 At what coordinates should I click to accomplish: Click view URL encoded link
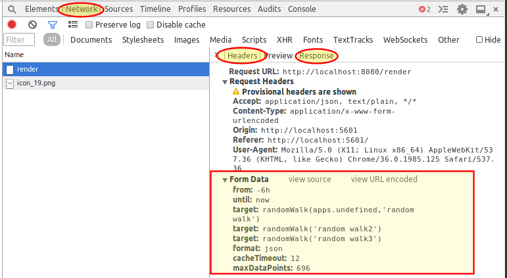(x=384, y=179)
